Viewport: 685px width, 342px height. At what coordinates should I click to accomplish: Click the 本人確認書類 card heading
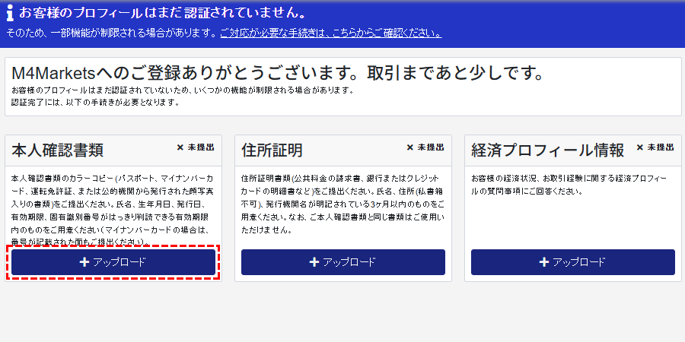pos(58,150)
